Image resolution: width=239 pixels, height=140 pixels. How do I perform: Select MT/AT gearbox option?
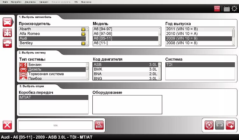54,98
